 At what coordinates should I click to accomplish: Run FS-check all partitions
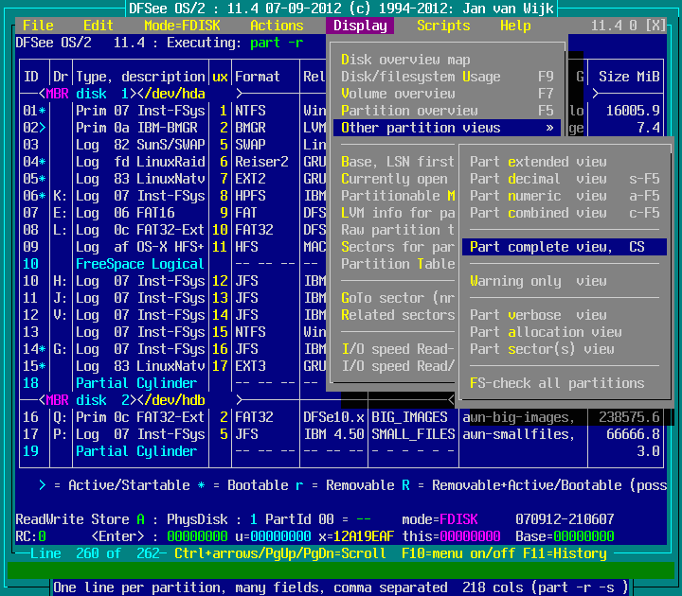coord(557,383)
